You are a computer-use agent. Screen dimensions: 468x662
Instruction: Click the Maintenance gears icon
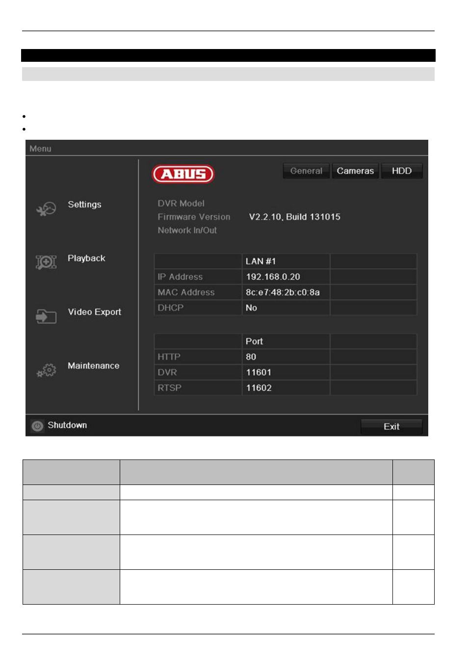tap(46, 370)
